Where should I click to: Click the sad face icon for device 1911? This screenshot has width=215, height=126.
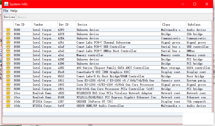click(8, 80)
